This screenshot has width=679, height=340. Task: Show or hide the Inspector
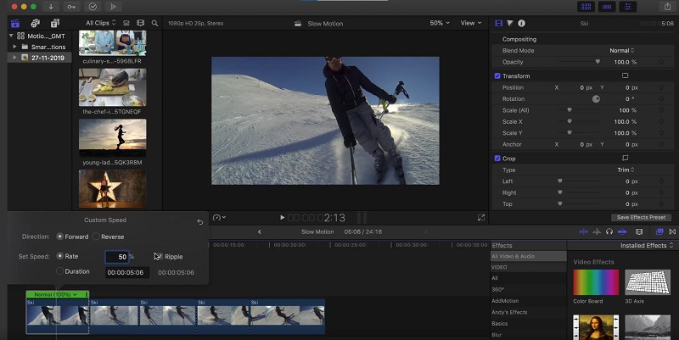coord(627,7)
